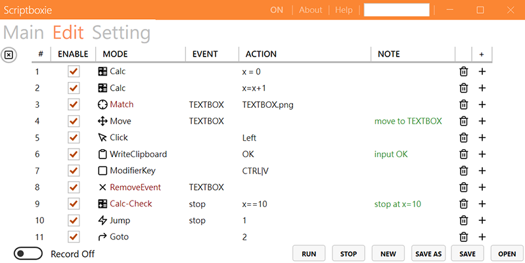Add a row after the Click row
The height and width of the screenshot is (263, 525).
[482, 137]
